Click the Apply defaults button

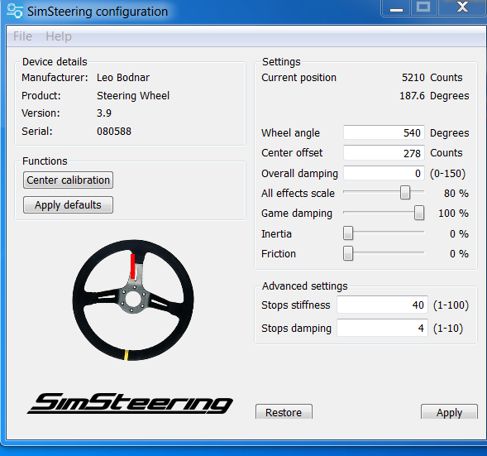(x=68, y=205)
